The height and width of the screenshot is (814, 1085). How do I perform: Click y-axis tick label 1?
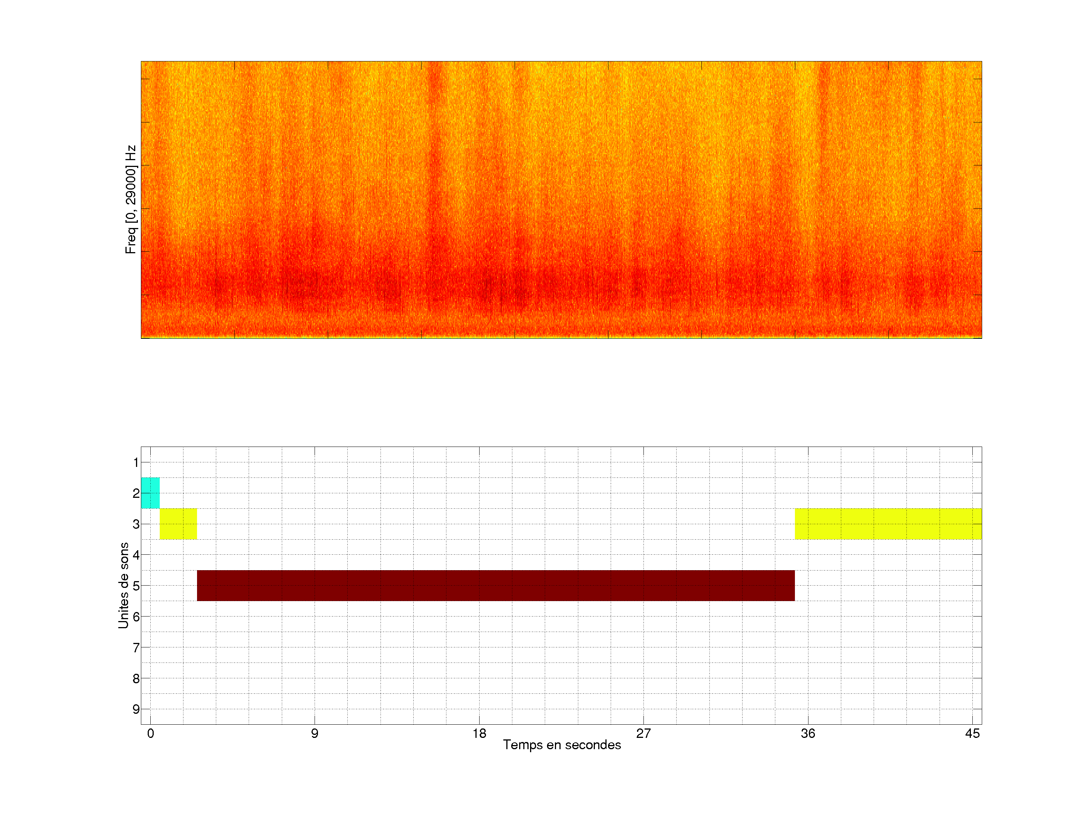[x=136, y=462]
